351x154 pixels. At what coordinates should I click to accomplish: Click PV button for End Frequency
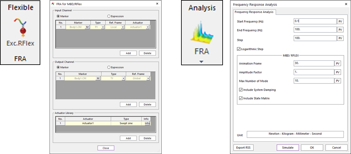(x=340, y=30)
